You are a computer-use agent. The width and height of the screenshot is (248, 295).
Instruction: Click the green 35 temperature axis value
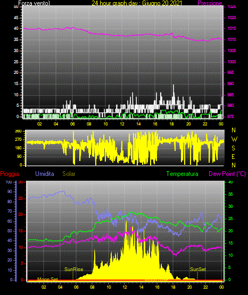coord(230,195)
